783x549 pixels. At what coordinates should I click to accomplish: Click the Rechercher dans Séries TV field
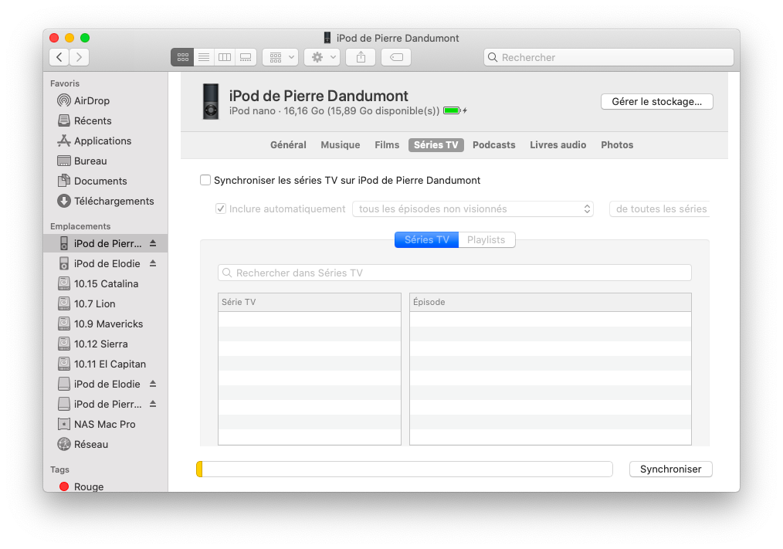pos(454,273)
